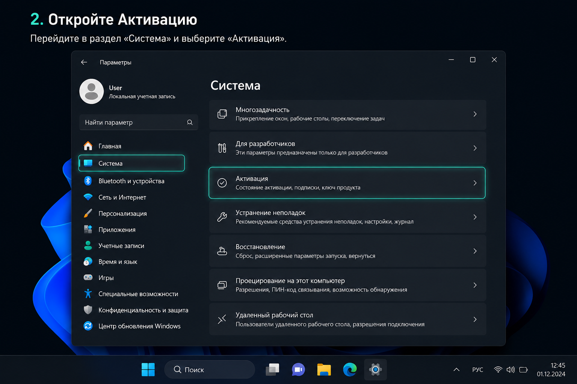The height and width of the screenshot is (384, 577).
Task: Expand the Восстановление chevron
Action: [x=475, y=251]
